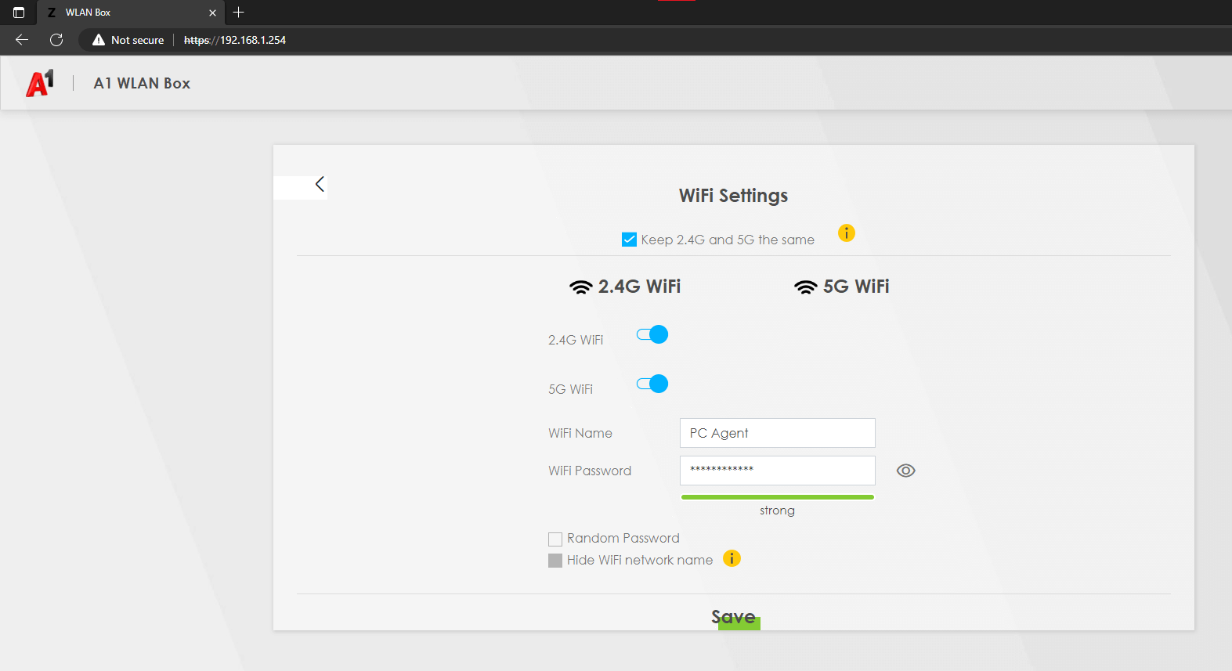1232x671 pixels.
Task: Click the A1 logo icon
Action: pyautogui.click(x=40, y=83)
